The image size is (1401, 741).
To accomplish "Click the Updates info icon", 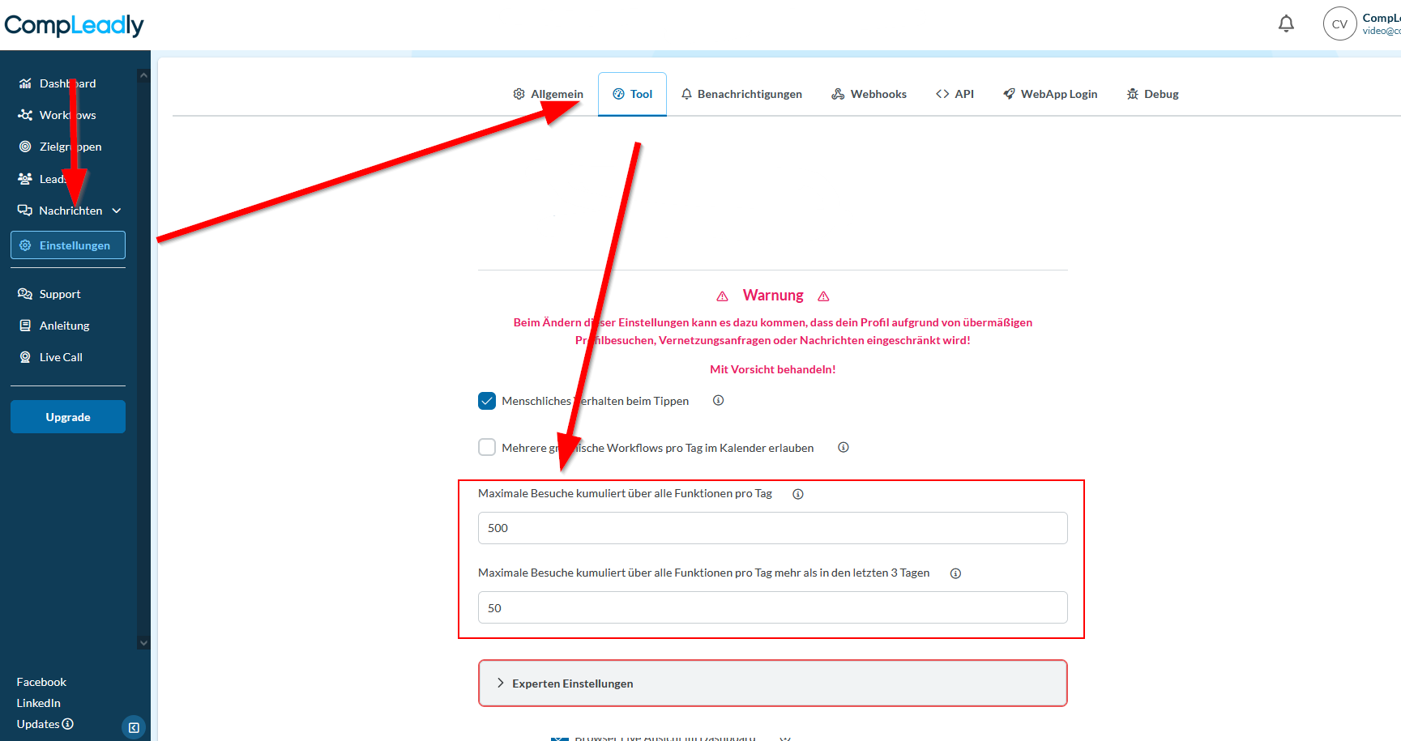I will (68, 724).
